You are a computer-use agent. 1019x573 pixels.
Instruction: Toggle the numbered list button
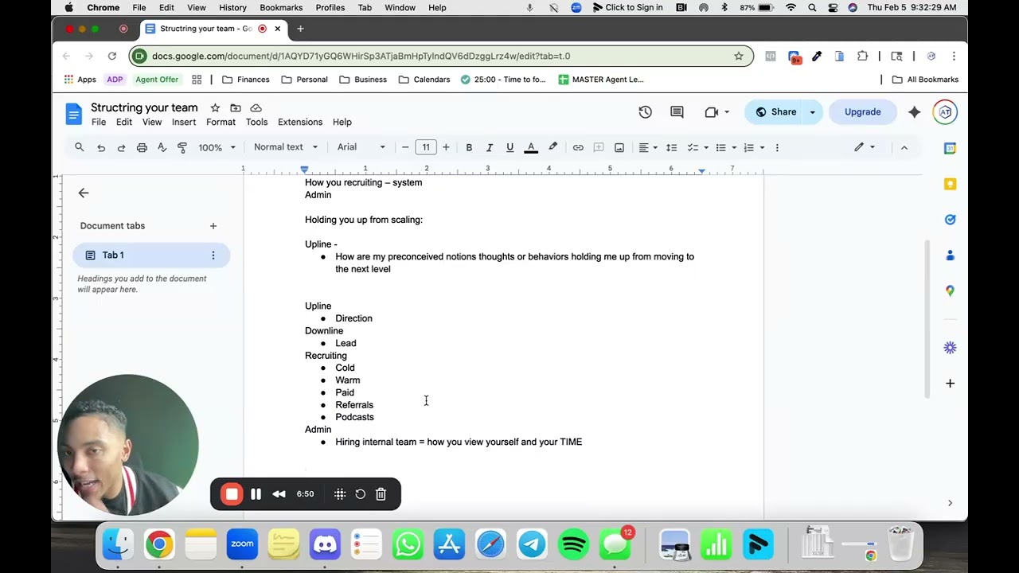pyautogui.click(x=748, y=147)
